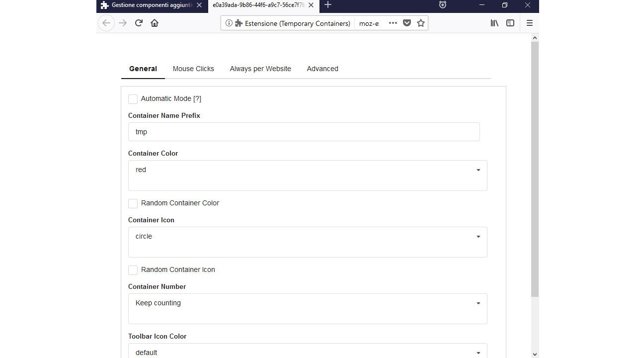Image resolution: width=636 pixels, height=358 pixels.
Task: Save page to Pocket
Action: pyautogui.click(x=407, y=23)
